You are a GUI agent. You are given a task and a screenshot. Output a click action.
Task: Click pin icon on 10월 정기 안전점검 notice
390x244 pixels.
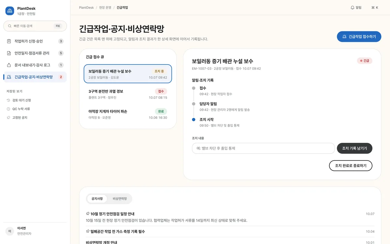(x=88, y=214)
